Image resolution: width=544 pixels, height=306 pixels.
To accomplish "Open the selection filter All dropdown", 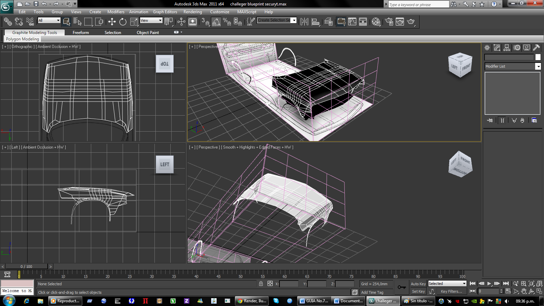I will (49, 20).
